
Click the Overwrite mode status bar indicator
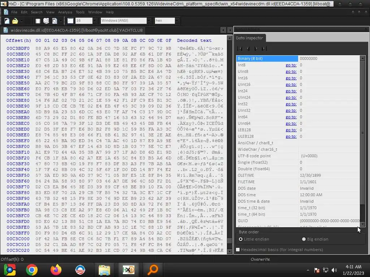260,259
